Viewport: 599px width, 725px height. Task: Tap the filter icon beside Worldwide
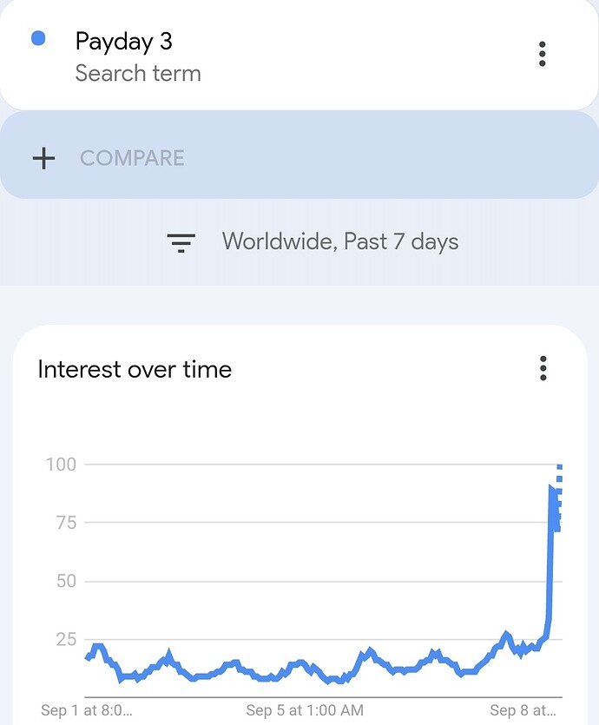(181, 242)
